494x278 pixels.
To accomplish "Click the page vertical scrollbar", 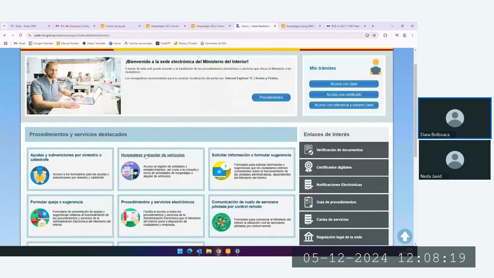I will (x=415, y=110).
